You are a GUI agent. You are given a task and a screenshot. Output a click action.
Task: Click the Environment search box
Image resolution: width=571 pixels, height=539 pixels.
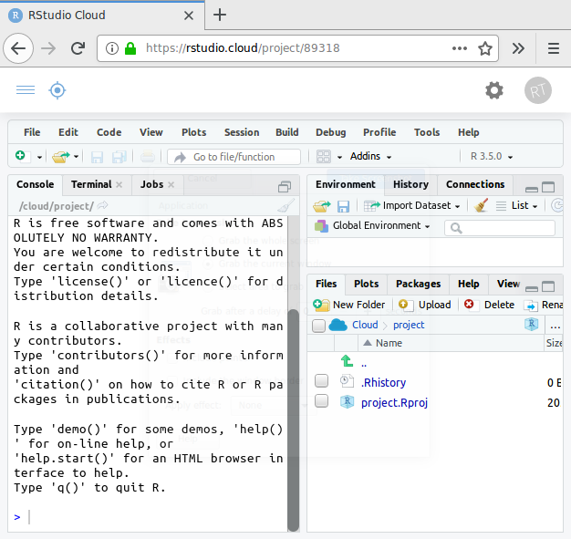click(500, 228)
